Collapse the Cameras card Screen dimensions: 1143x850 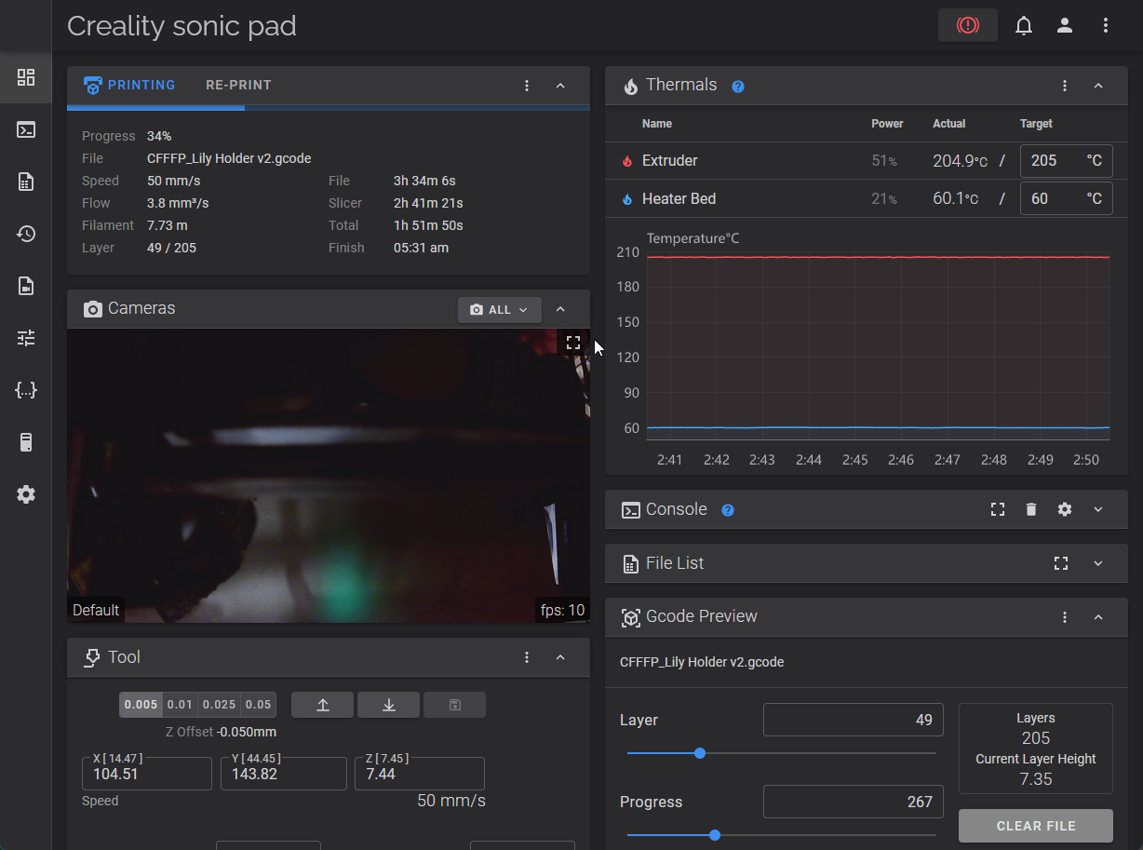coord(560,309)
